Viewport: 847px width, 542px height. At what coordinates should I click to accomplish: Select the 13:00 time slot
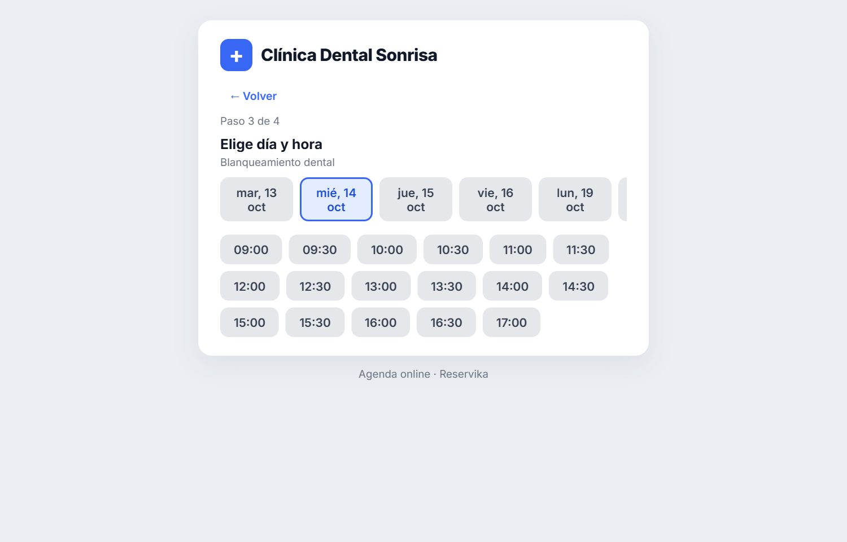381,286
